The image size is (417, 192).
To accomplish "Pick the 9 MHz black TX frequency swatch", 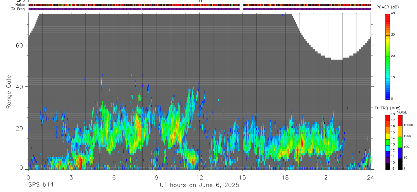I will coord(387,167).
